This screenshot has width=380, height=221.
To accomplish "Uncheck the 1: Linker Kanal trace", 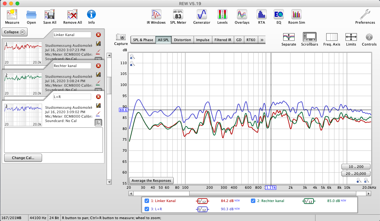I will [147, 201].
